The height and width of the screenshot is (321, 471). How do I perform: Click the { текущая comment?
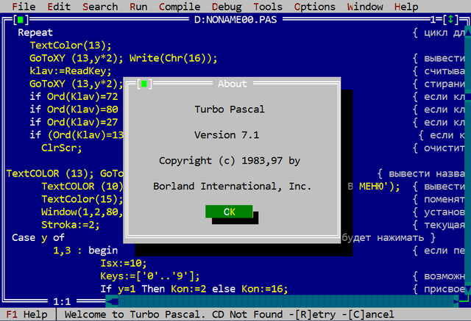click(439, 225)
